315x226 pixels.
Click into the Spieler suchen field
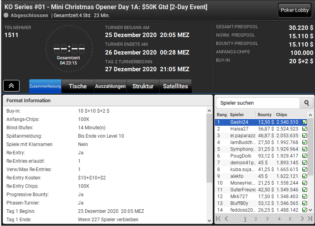(258, 103)
